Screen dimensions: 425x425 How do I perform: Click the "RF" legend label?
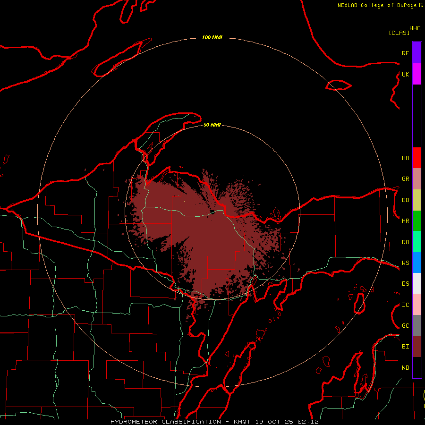tap(405, 53)
